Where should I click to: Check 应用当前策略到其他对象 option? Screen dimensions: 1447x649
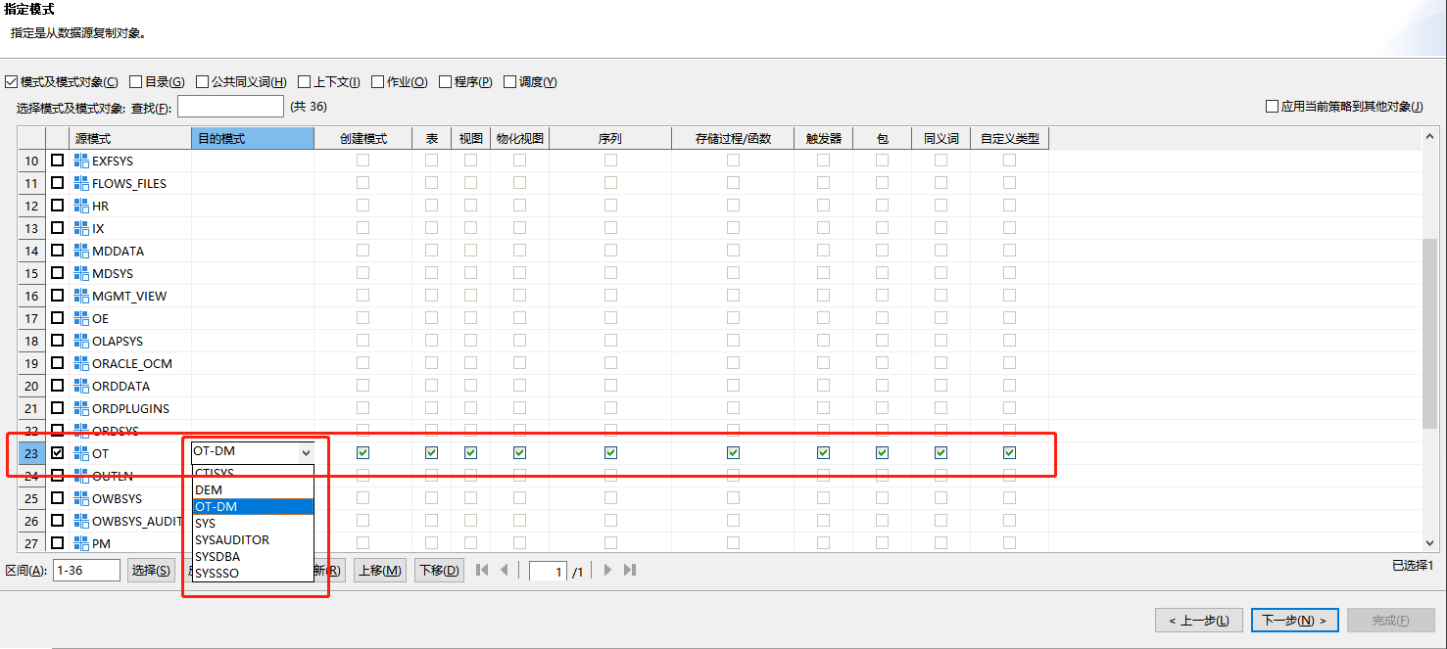[x=1272, y=107]
